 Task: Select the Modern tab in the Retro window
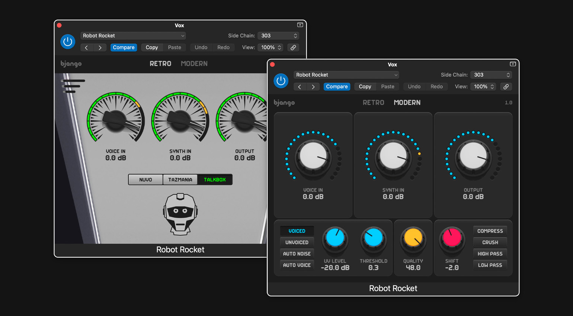click(194, 64)
